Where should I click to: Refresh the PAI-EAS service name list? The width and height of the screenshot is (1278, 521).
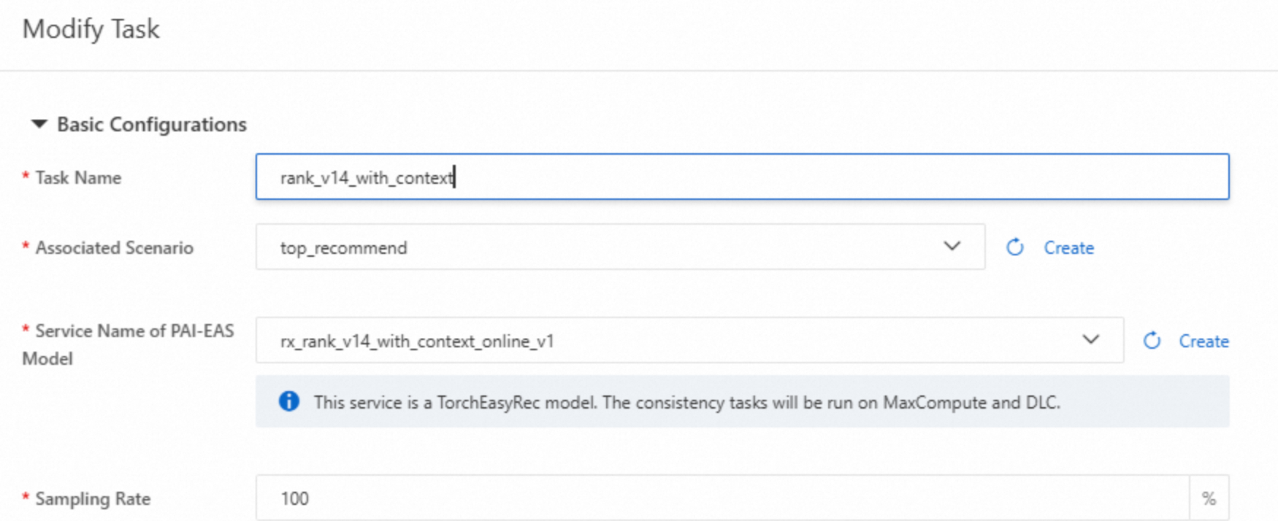click(1152, 341)
